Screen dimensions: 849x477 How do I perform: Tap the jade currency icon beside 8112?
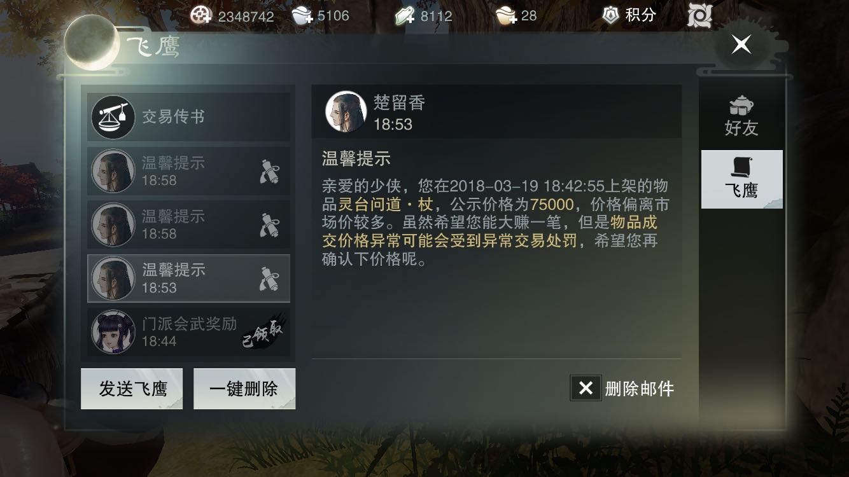[x=405, y=15]
